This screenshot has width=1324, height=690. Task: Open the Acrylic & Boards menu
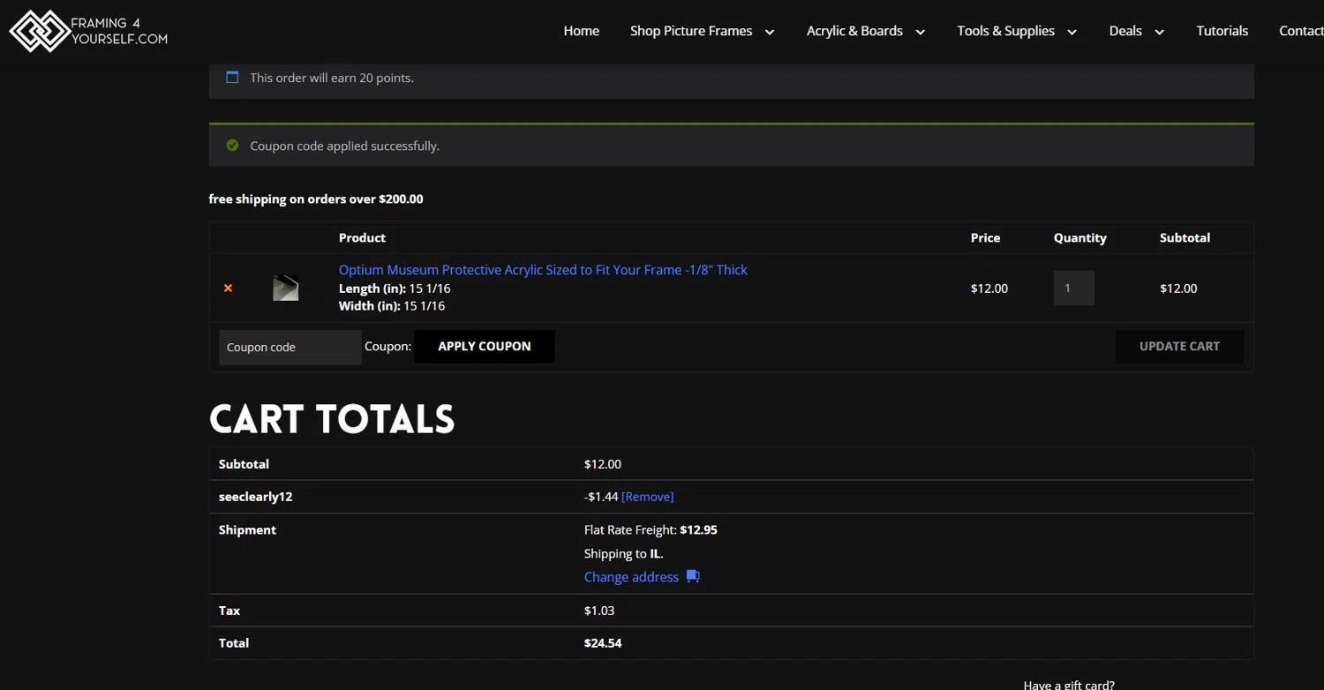[x=854, y=31]
